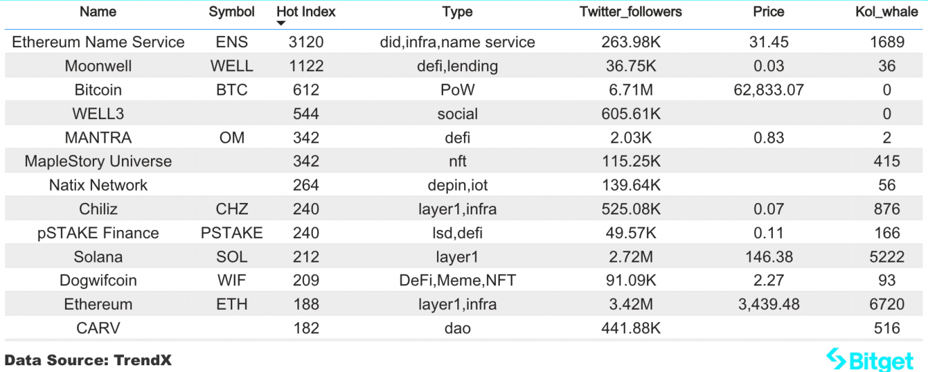Select the CARV row name

click(98, 328)
